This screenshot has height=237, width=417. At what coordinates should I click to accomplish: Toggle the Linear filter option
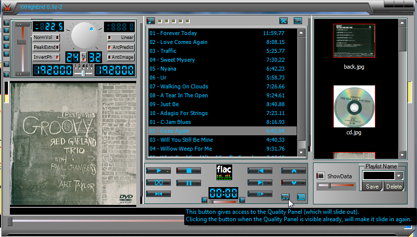tap(121, 38)
